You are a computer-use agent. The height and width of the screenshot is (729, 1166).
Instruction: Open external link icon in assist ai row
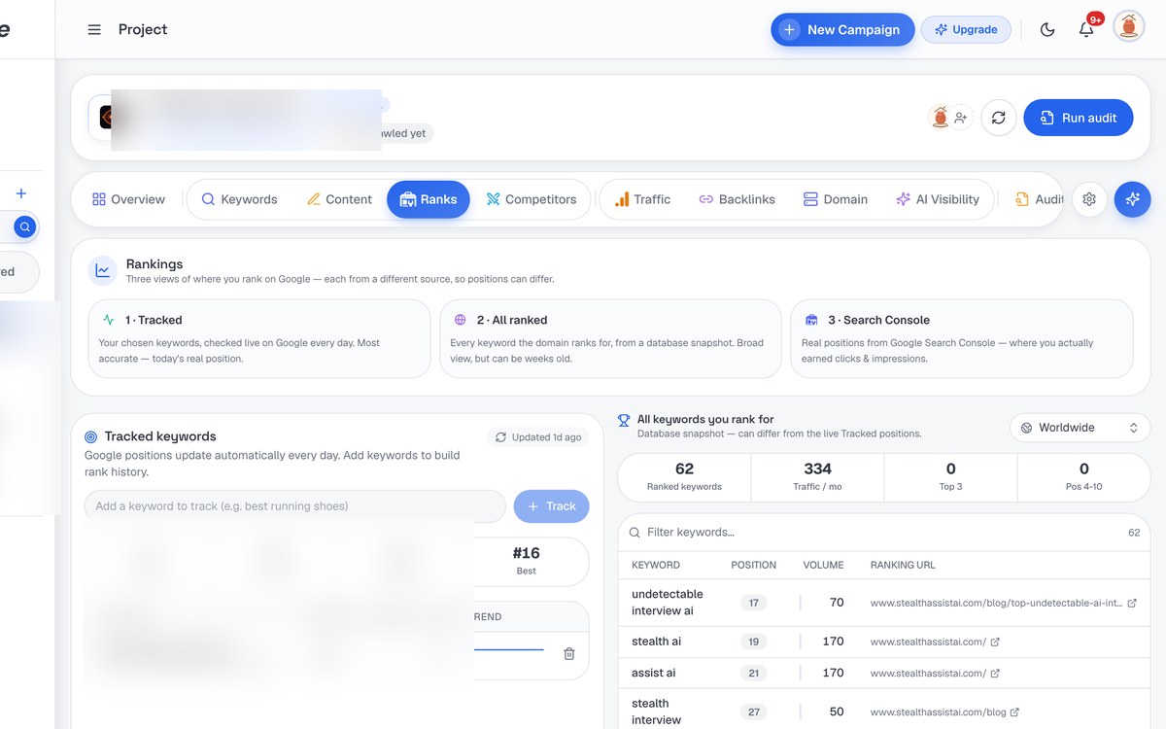995,673
